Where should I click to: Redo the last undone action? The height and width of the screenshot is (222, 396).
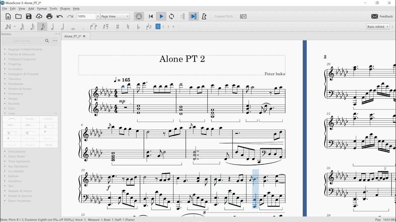tap(70, 16)
